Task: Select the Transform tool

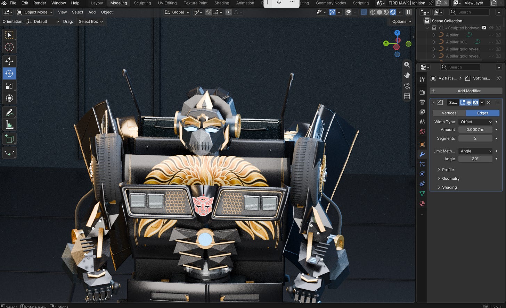Action: coord(9,98)
